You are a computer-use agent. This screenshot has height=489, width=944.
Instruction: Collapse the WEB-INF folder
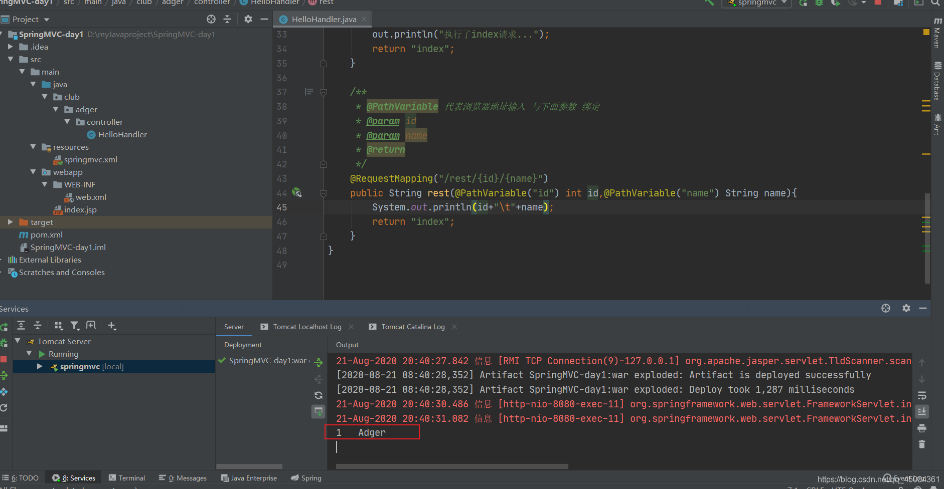[x=45, y=184]
